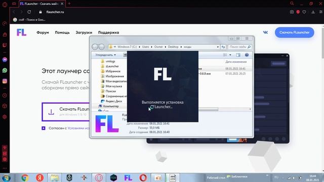
Task: Open the browser downloads icon
Action: (x=313, y=12)
